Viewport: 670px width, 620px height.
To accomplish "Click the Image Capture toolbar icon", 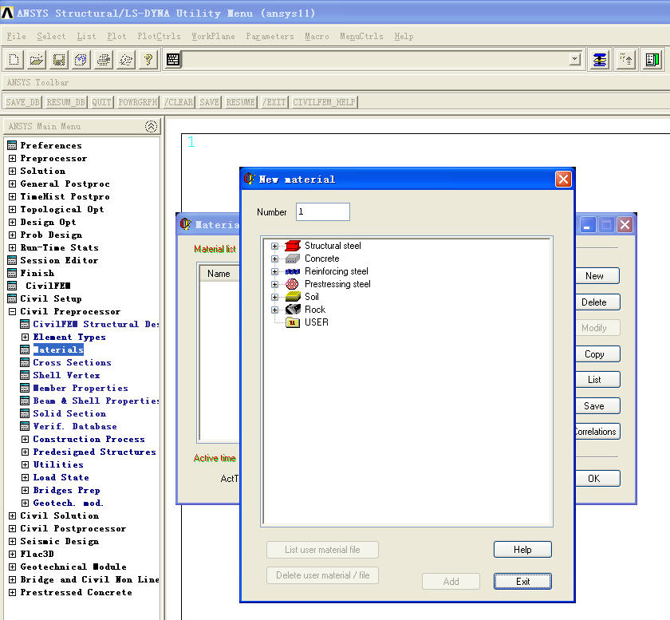I will (x=104, y=59).
